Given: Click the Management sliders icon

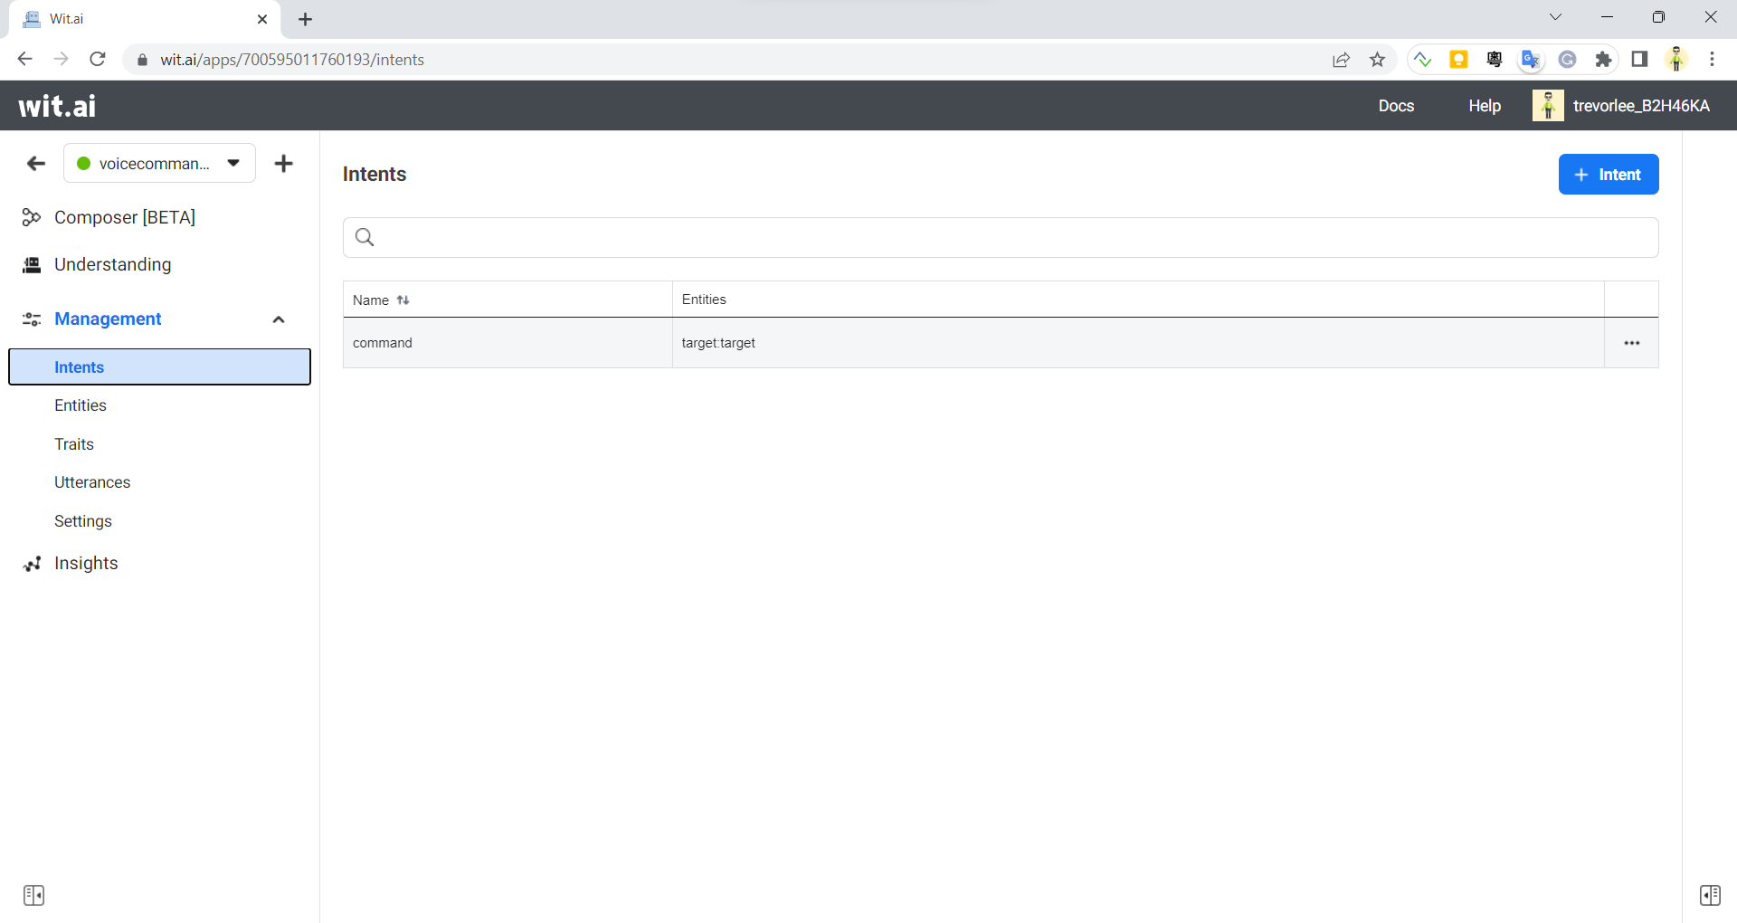Looking at the screenshot, I should pos(32,319).
